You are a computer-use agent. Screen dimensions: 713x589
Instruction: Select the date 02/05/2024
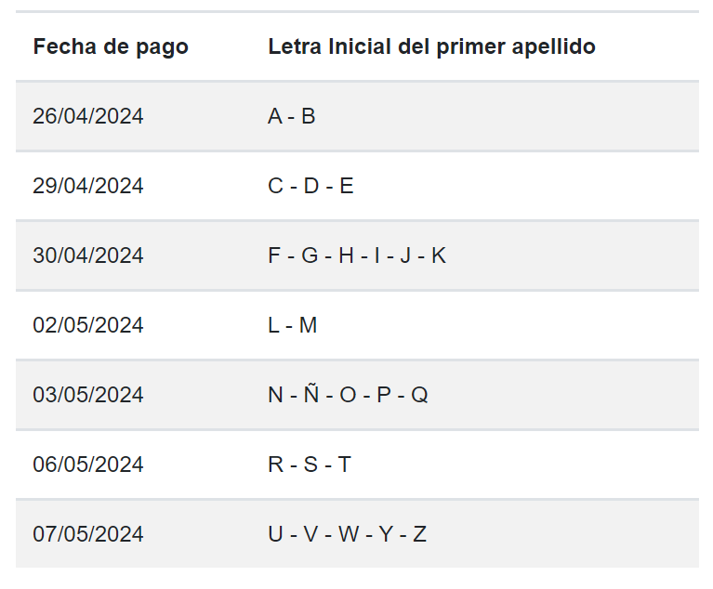point(88,325)
